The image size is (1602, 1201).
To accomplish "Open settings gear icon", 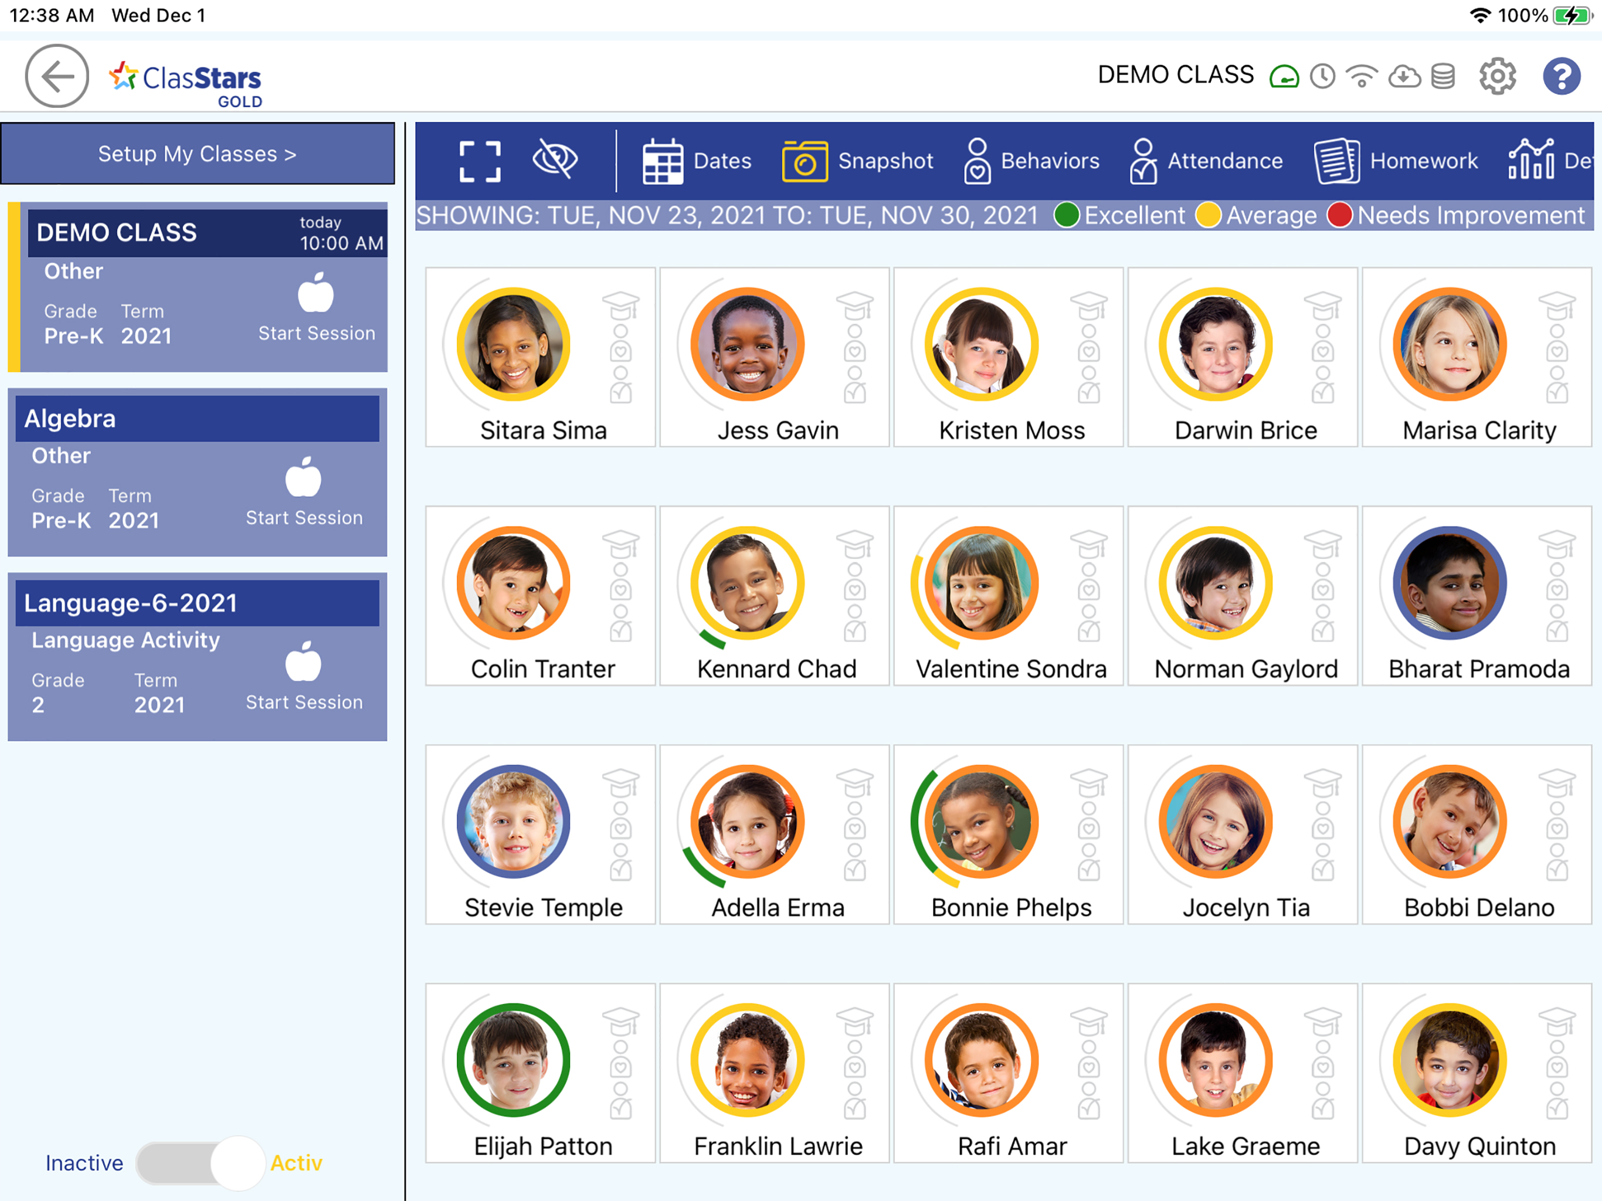I will (1497, 76).
